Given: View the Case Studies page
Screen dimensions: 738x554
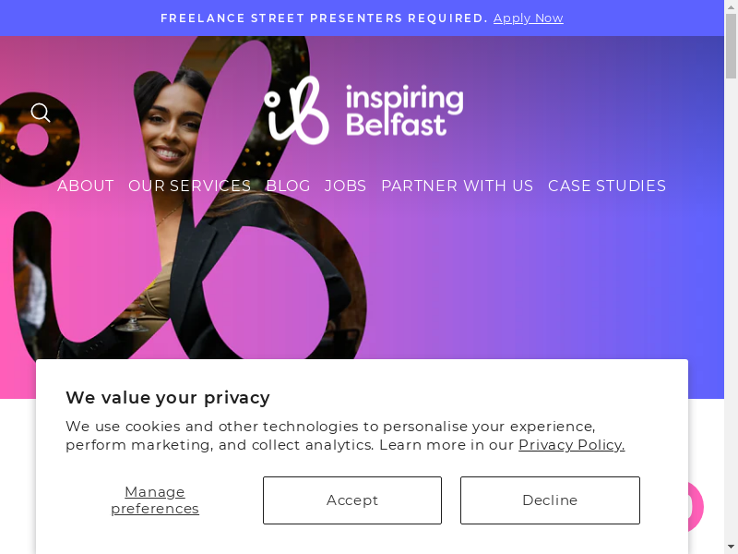Looking at the screenshot, I should (607, 186).
